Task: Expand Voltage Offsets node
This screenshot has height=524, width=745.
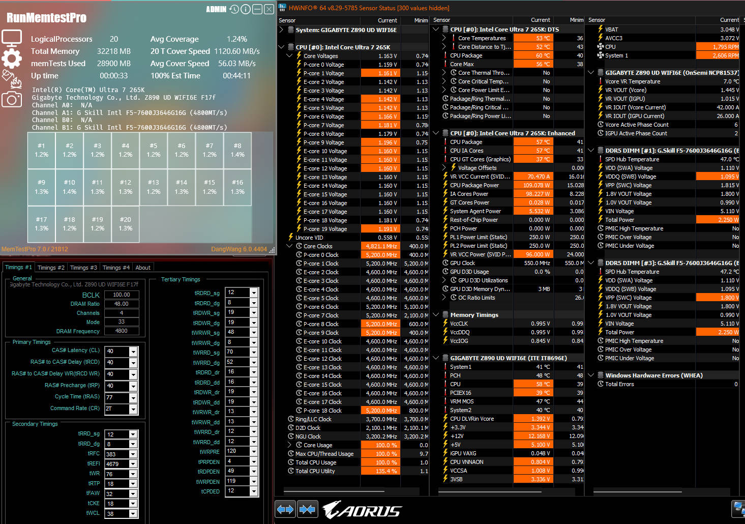Action: point(444,168)
